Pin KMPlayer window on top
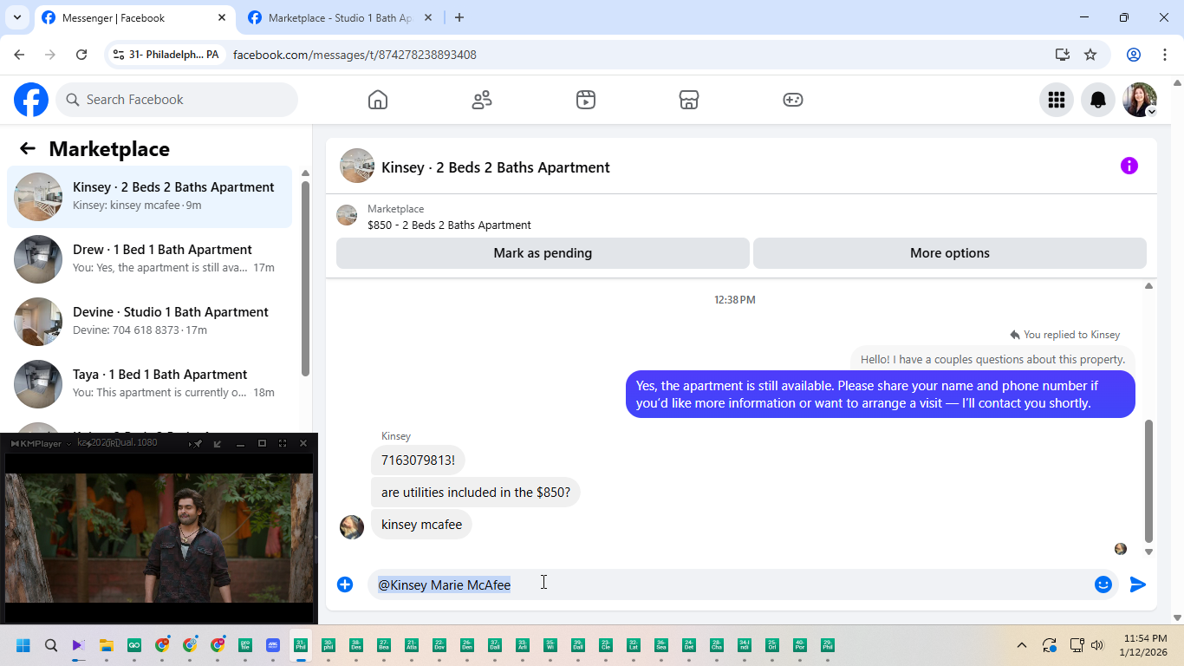The height and width of the screenshot is (666, 1184). (x=198, y=443)
